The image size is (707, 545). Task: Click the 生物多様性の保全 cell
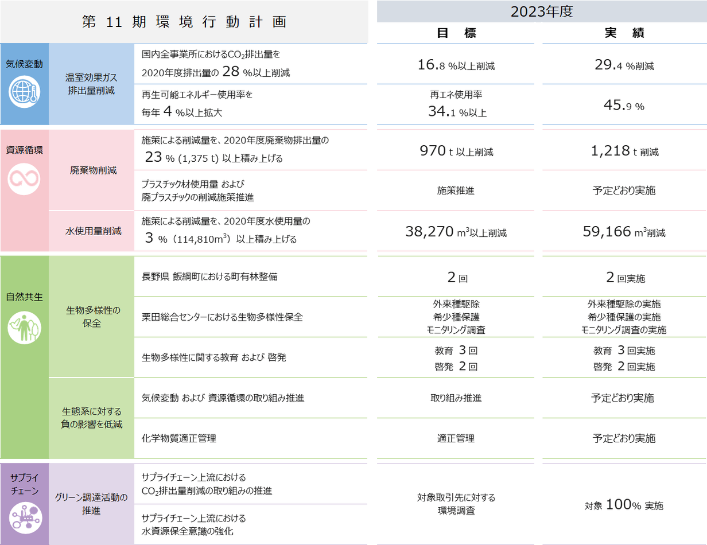click(91, 317)
